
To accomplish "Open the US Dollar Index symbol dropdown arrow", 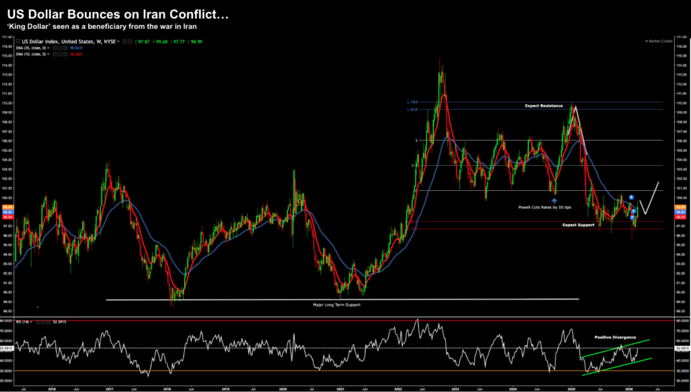I will pos(119,42).
